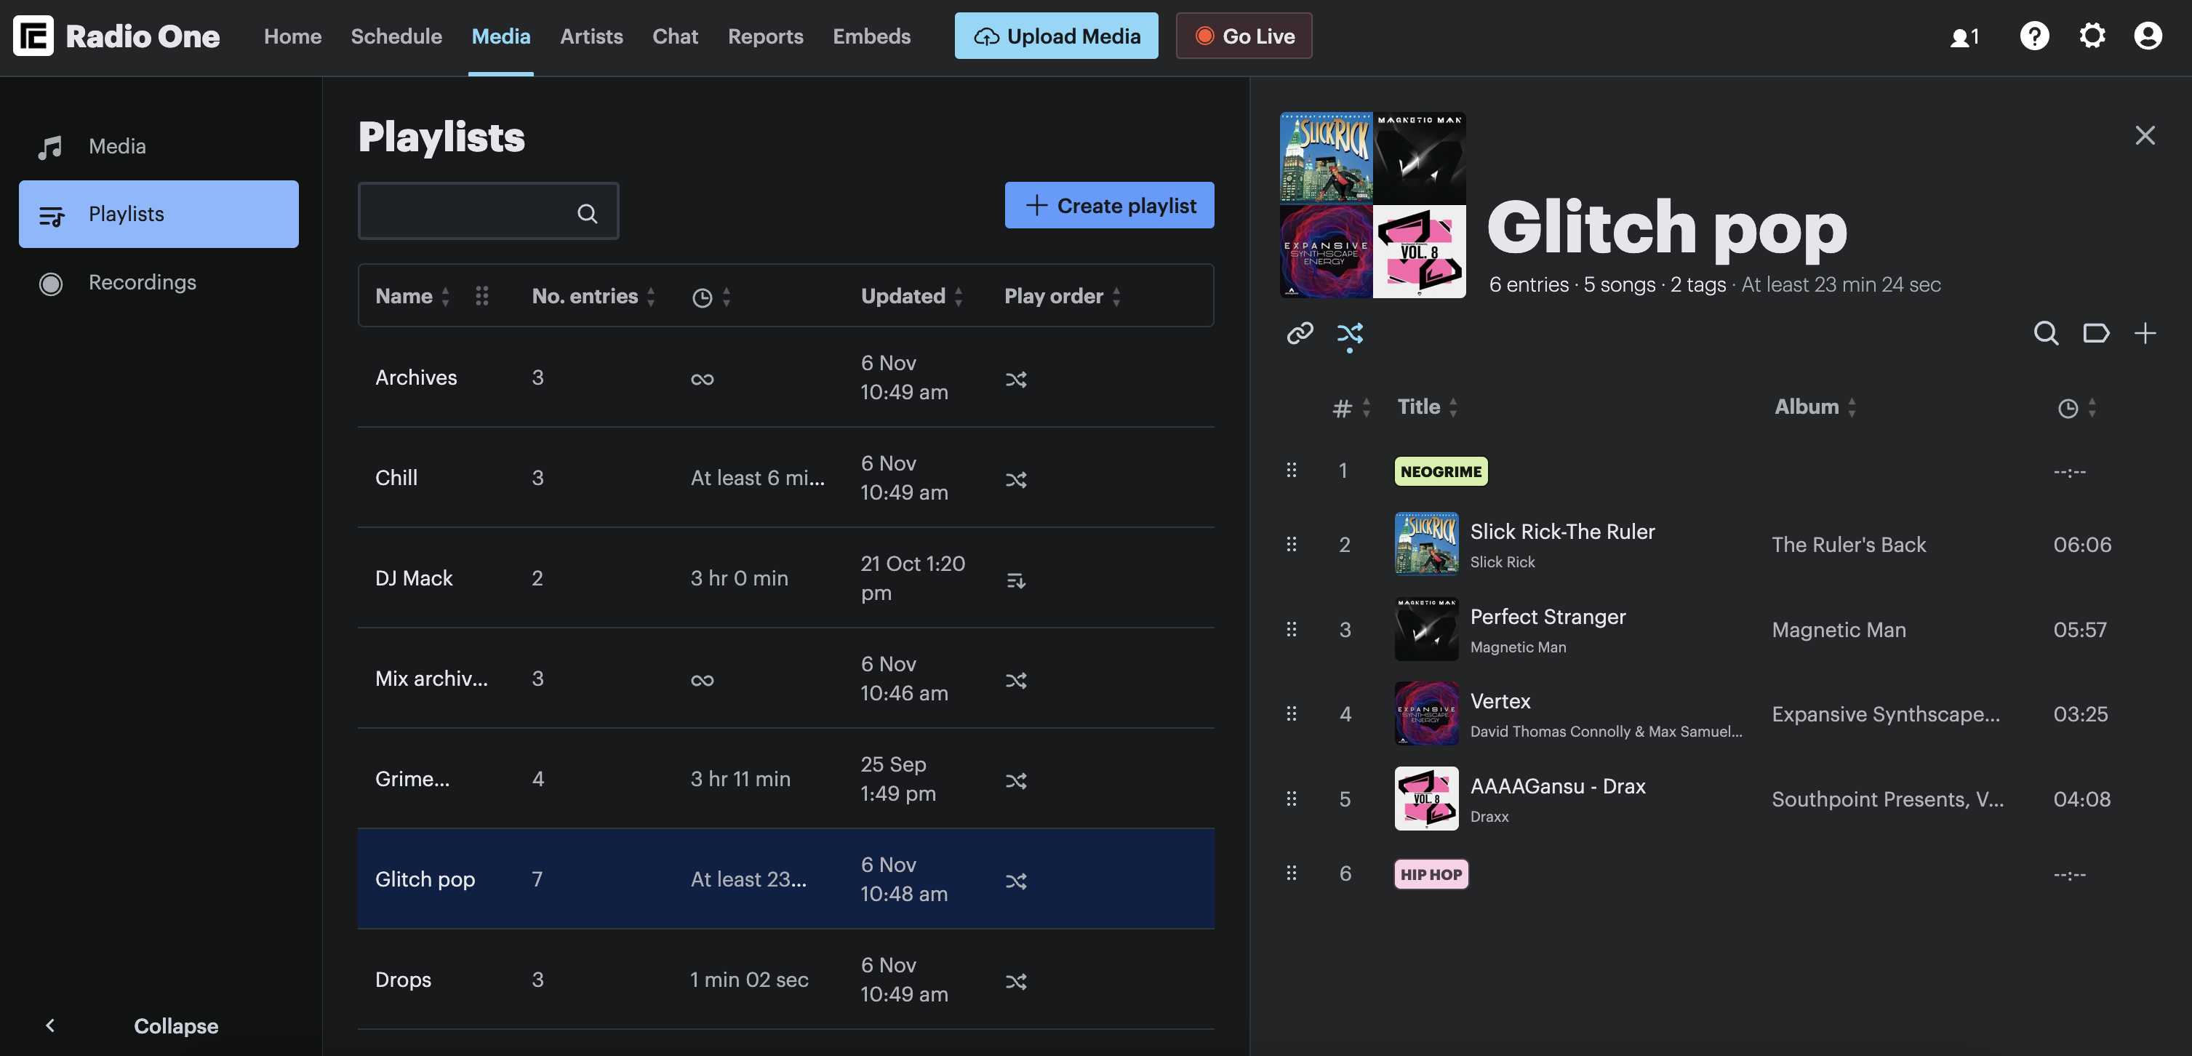Screen dimensions: 2192x1056
Task: Search within the Glitch pop playlist tracks
Action: tap(2046, 332)
